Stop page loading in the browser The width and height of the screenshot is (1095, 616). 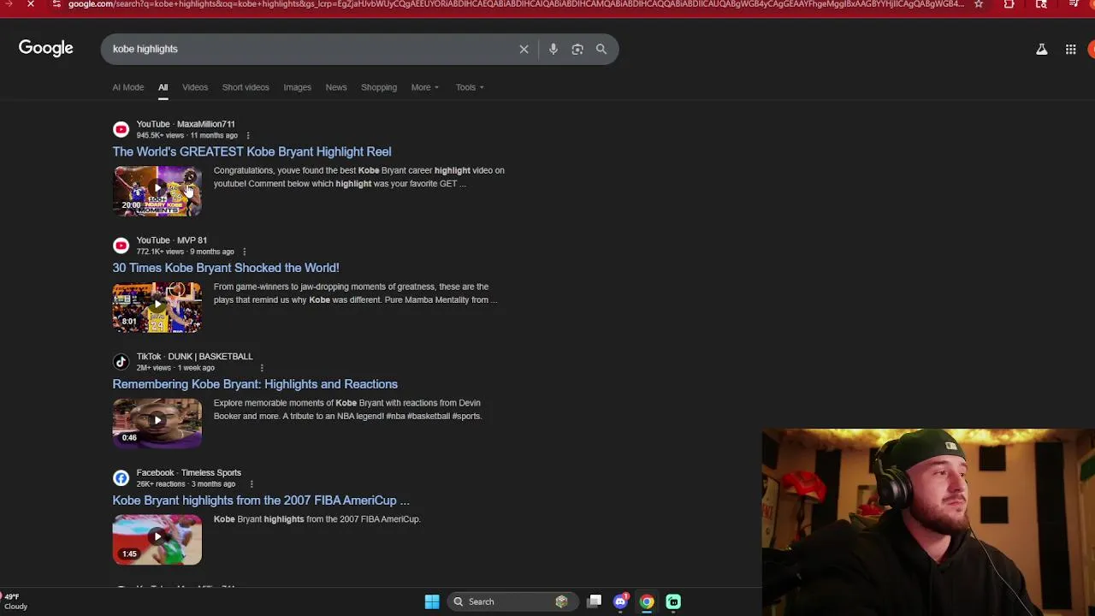30,4
